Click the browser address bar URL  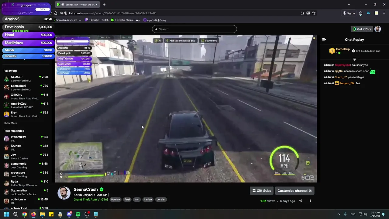coord(112,13)
